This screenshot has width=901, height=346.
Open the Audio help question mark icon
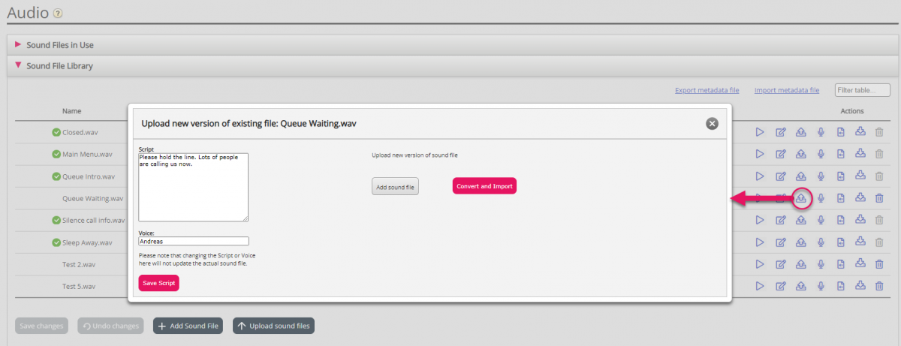tap(58, 14)
